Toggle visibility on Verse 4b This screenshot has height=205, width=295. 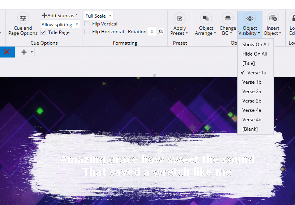[255, 119]
